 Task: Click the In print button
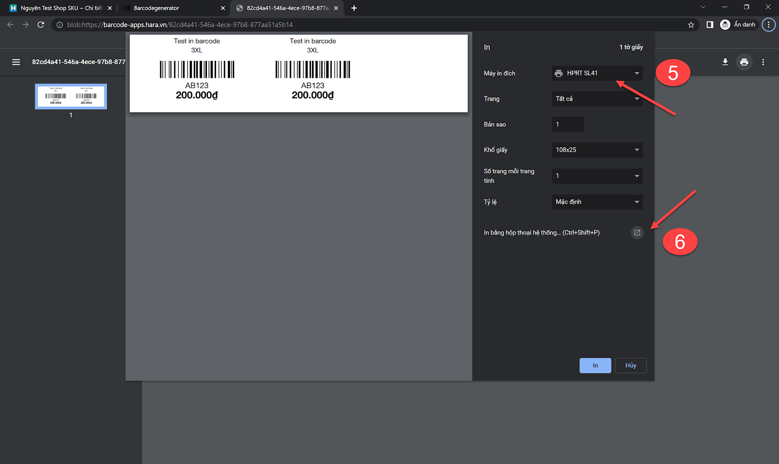click(595, 366)
